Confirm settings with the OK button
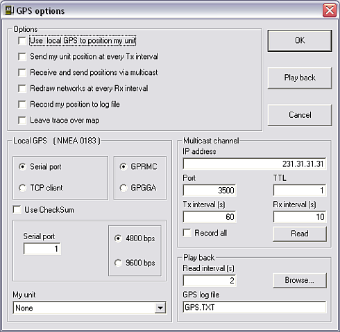 (300, 41)
